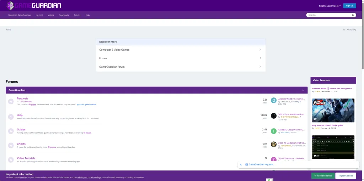Click the GameGuardian requests popup icon
The width and height of the screenshot is (364, 181).
tap(247, 165)
